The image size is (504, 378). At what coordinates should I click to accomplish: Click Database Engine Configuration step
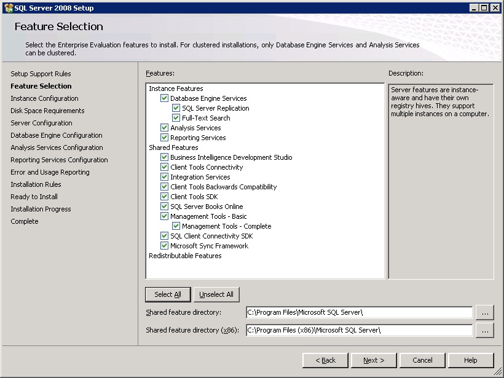point(57,135)
